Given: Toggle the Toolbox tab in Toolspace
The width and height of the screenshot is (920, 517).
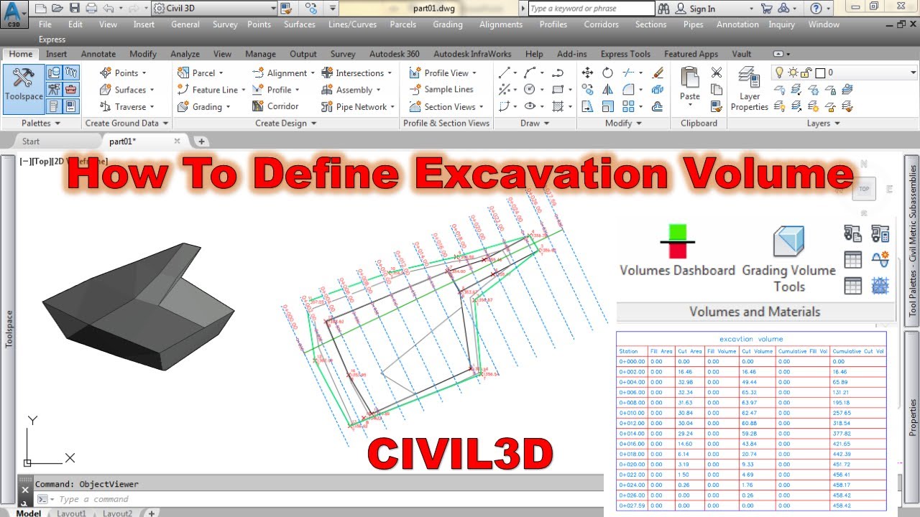Looking at the screenshot, I should pos(71,90).
